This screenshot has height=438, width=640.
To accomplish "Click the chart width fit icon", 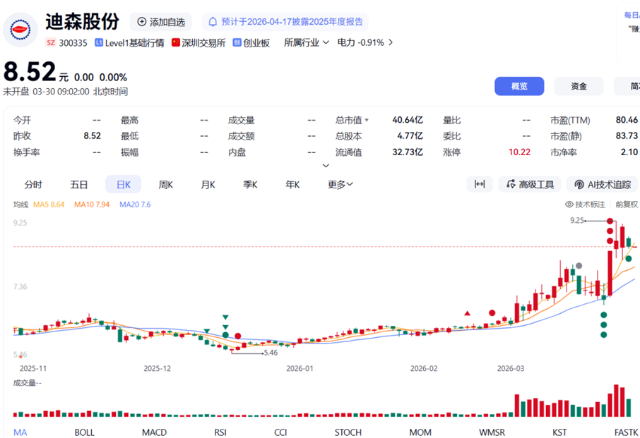I will pos(480,184).
